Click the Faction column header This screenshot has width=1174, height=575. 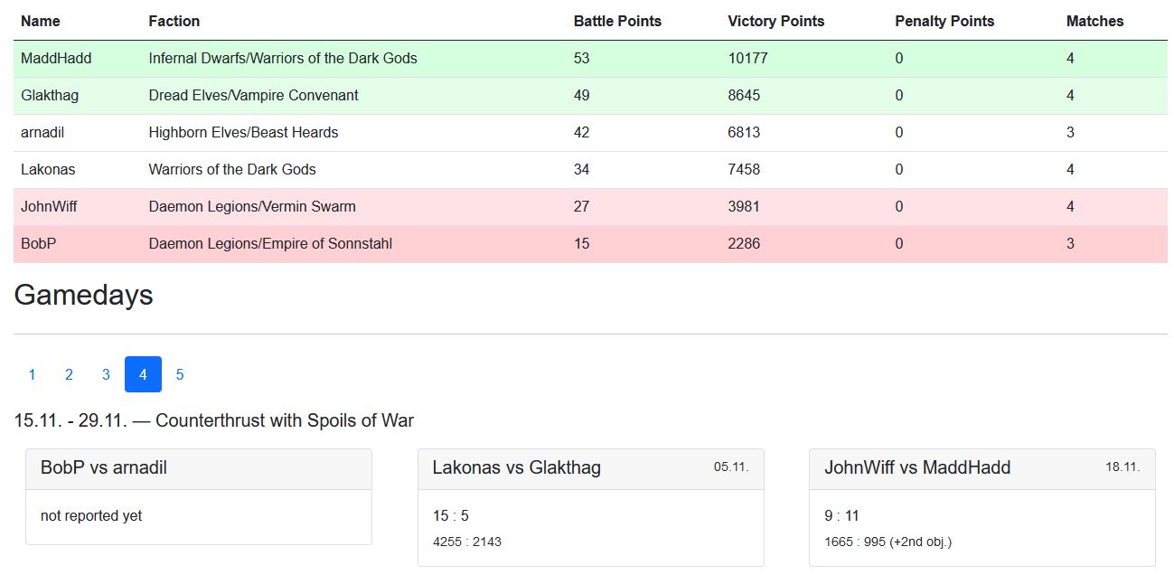click(x=174, y=21)
